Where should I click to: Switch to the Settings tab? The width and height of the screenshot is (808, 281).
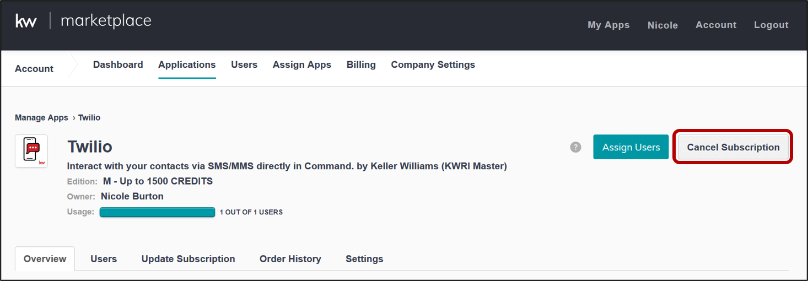coord(364,259)
